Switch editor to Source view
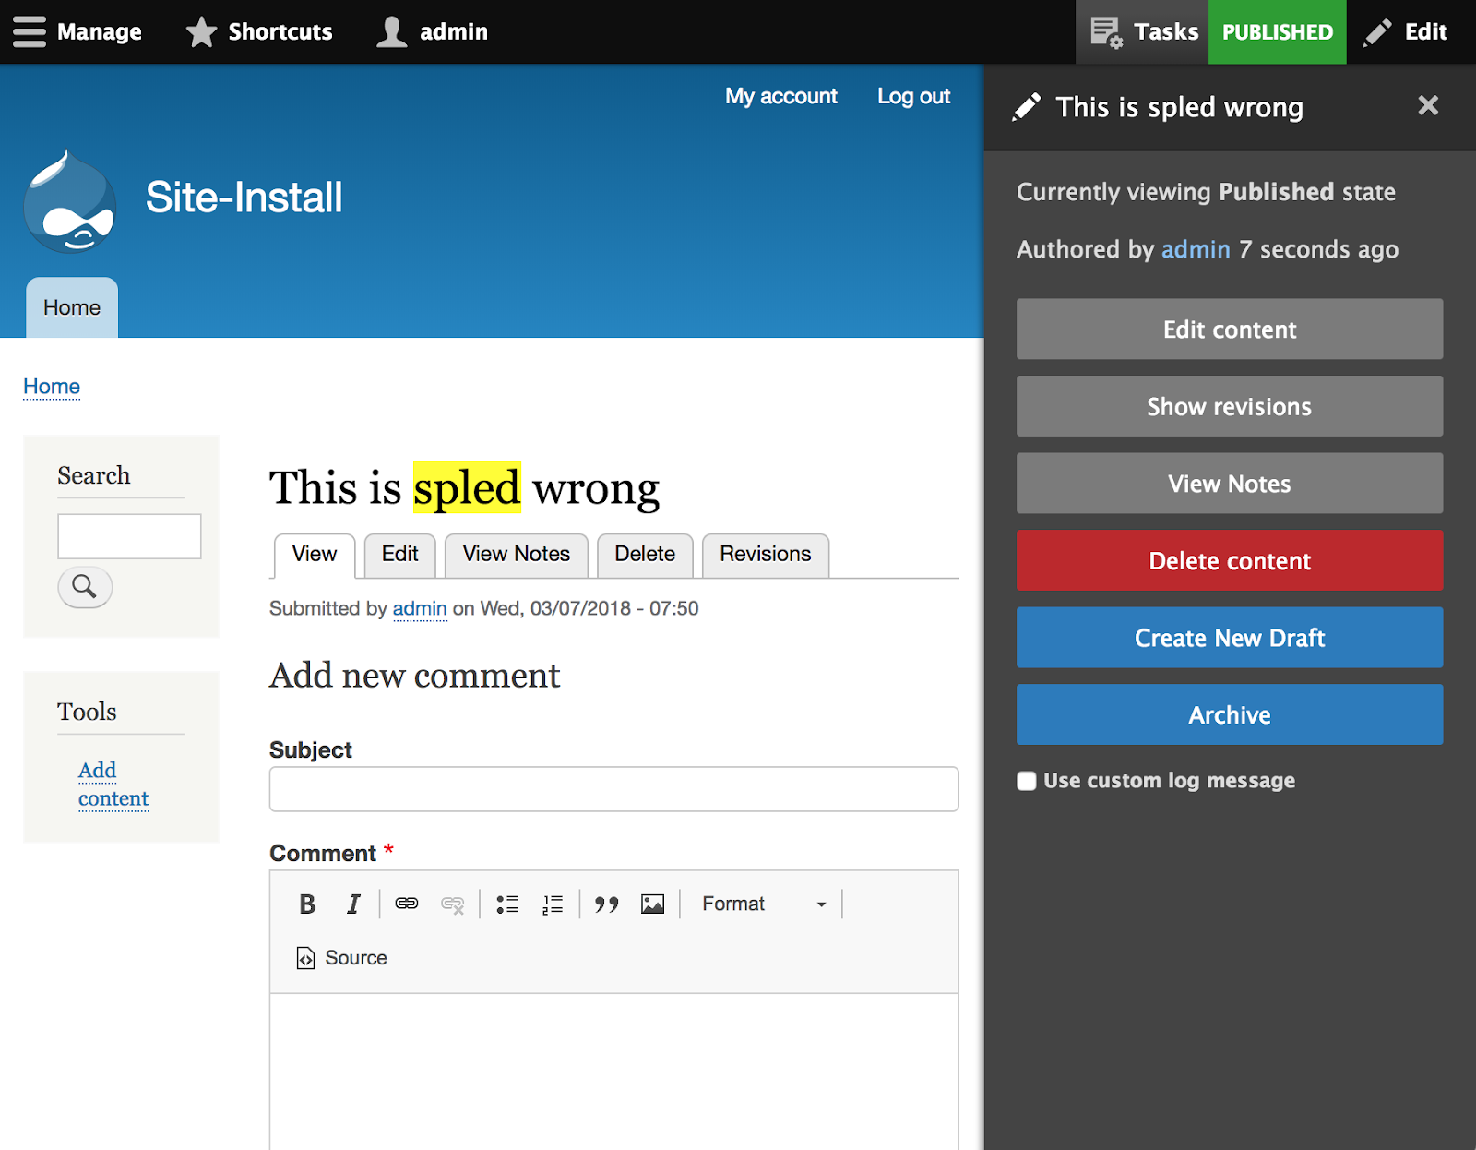This screenshot has height=1150, width=1476. click(342, 958)
